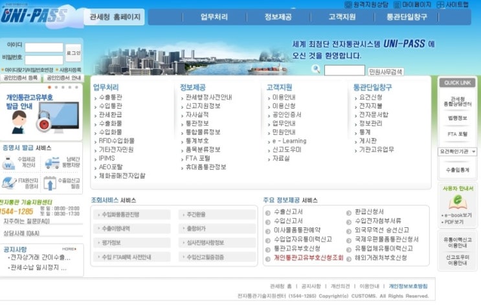Click the 개인통관고유부호 발급 안내 banner
The image size is (481, 305).
[41, 113]
